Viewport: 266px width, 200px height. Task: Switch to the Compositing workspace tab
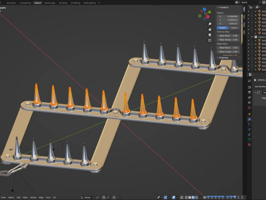pos(25,3)
